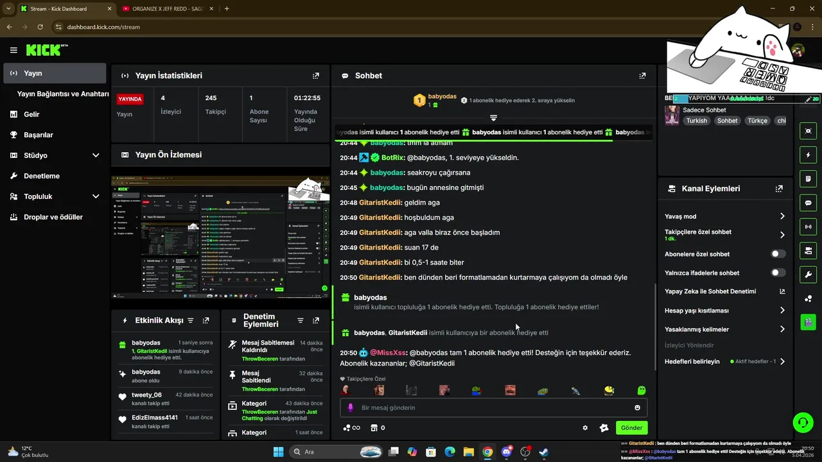This screenshot has height=462, width=822.
Task: Open Steam from the taskbar
Action: [544, 452]
